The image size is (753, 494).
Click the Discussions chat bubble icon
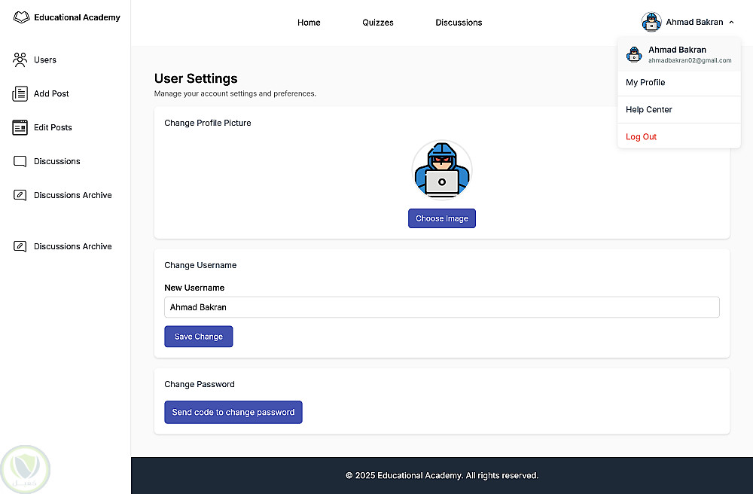[20, 162]
